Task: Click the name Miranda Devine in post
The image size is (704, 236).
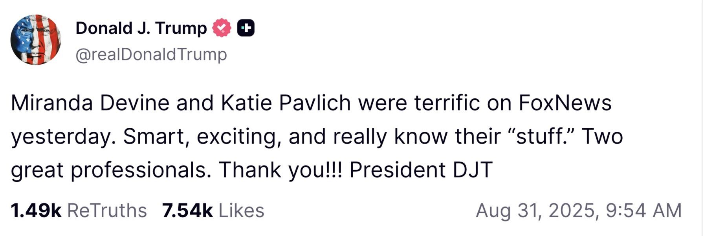Action: pos(90,103)
